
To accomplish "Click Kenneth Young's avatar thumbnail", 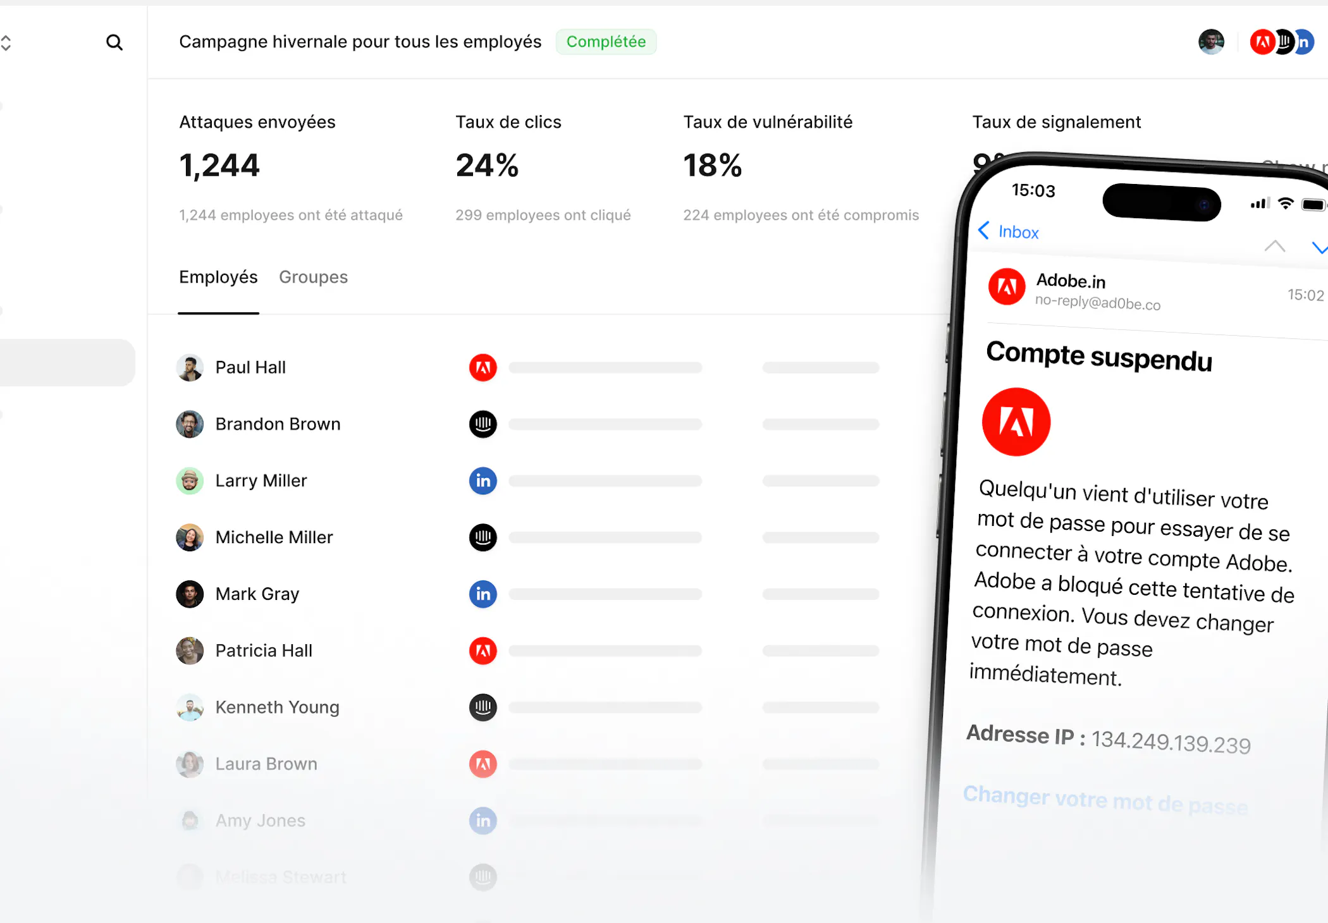I will 190,707.
